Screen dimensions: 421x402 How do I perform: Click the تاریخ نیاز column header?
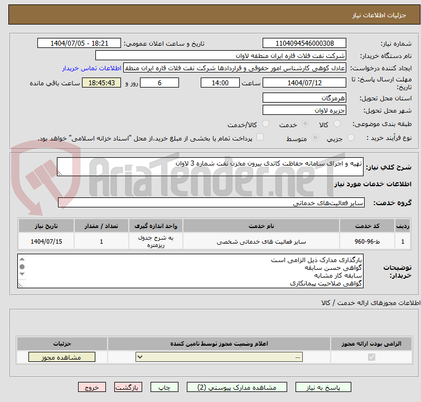coord(46,226)
